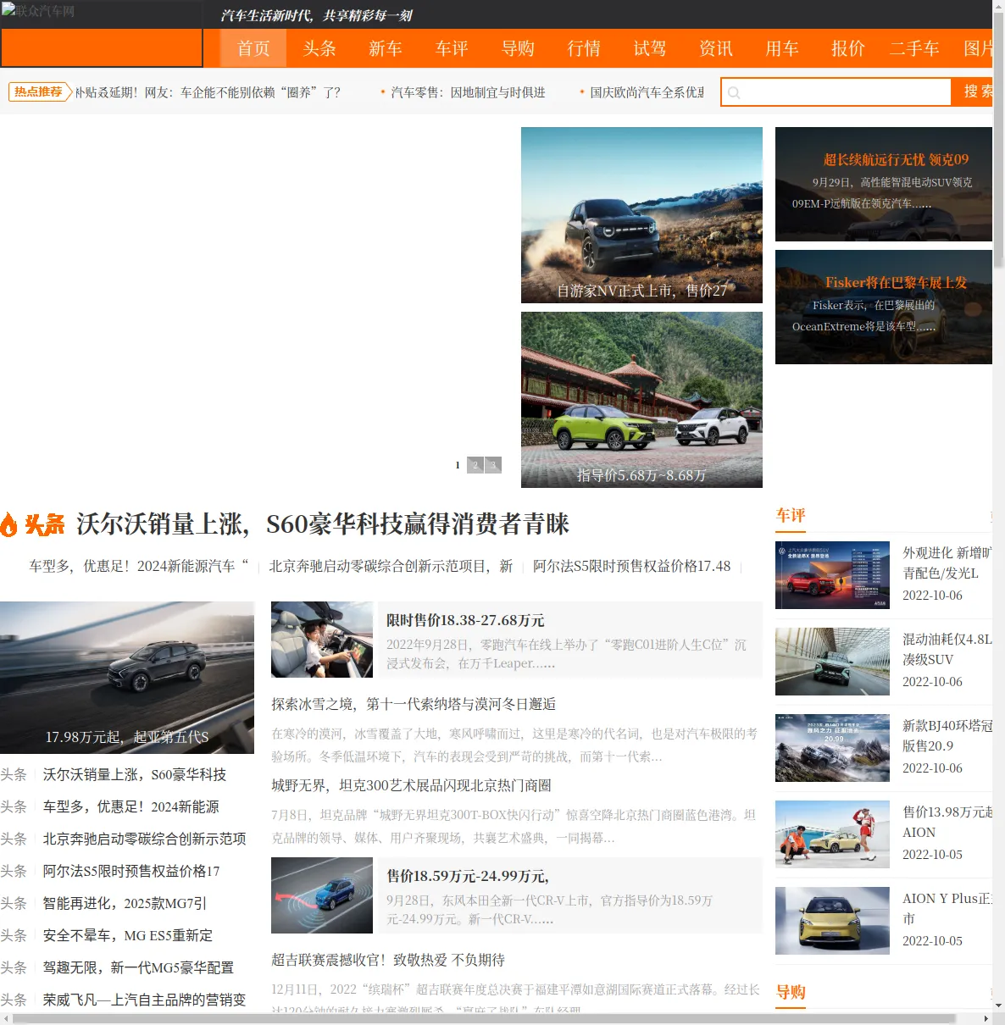Open the 首页 nav tab

253,48
